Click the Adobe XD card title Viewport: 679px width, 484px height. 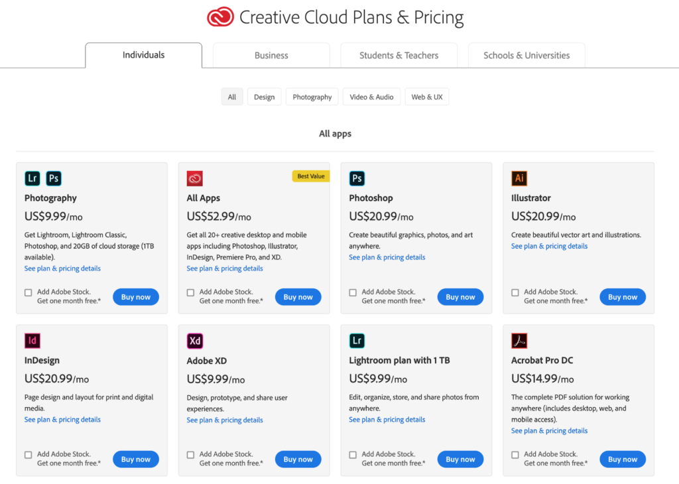[207, 361]
